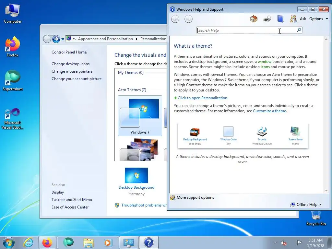Click the Ask people icon in Help toolbar
The image size is (332, 249).
pyautogui.click(x=293, y=19)
